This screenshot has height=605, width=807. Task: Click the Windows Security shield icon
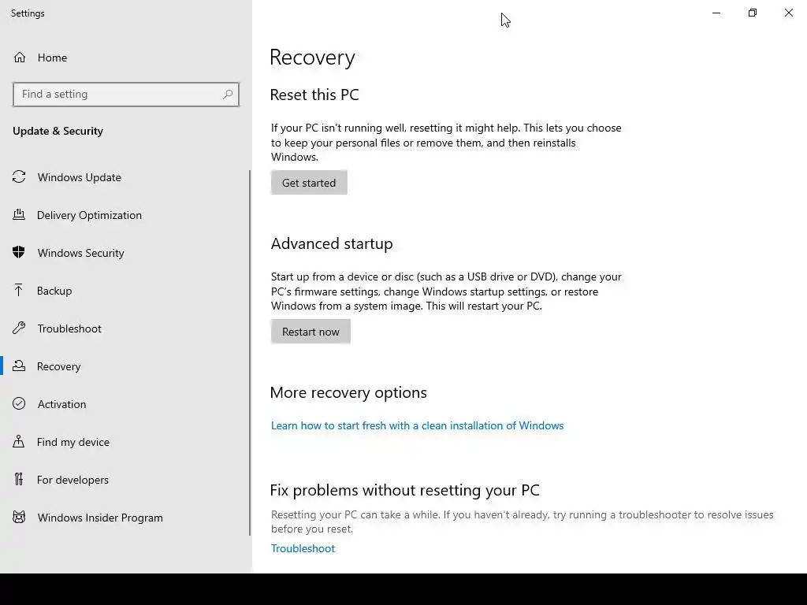point(19,253)
